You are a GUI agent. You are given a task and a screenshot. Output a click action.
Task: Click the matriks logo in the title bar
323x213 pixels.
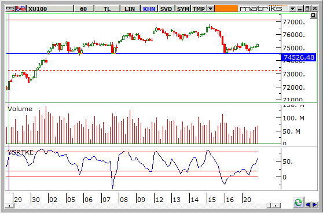(x=261, y=9)
